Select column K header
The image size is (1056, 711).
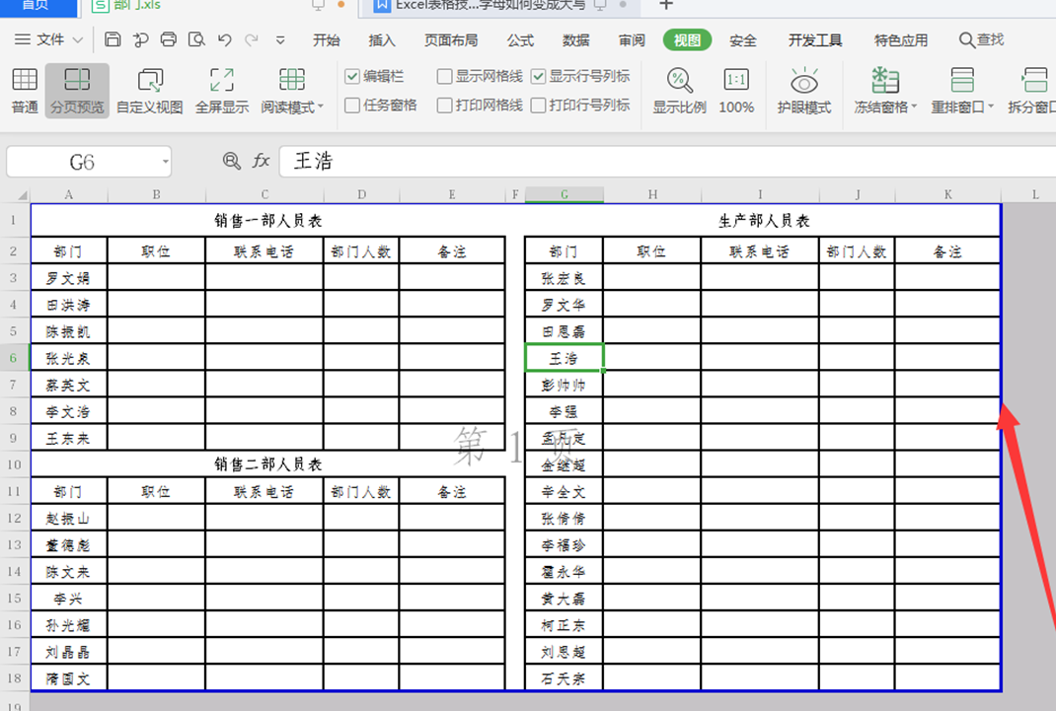pos(947,195)
